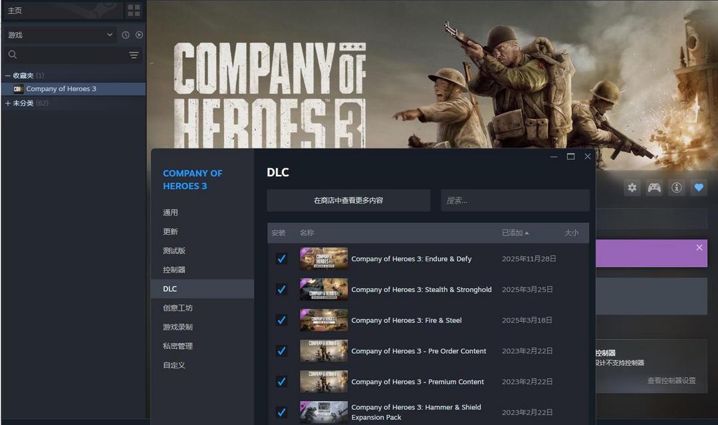Open game settings gear icon
718x425 pixels.
(x=632, y=188)
